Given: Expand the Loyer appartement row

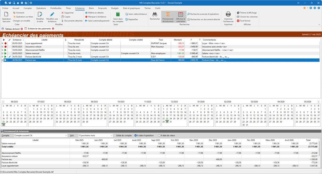Looking at the screenshot, I should [x=2, y=43].
